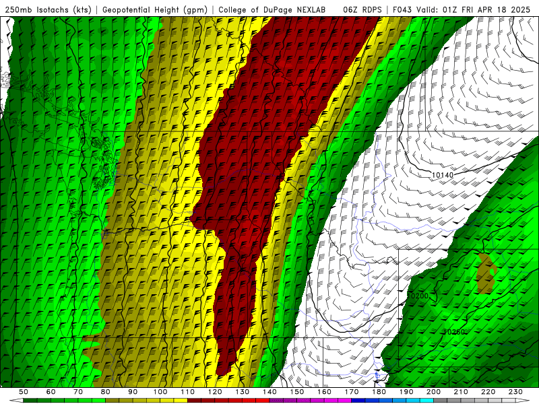Click the 180 value on the color scale
The image size is (539, 404).
tap(379, 392)
